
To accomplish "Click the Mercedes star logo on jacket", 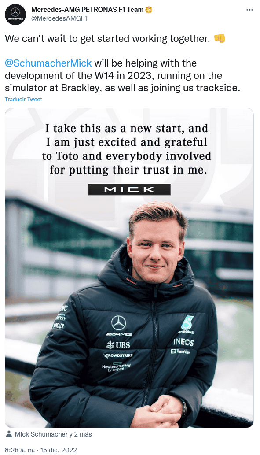I will tap(119, 323).
